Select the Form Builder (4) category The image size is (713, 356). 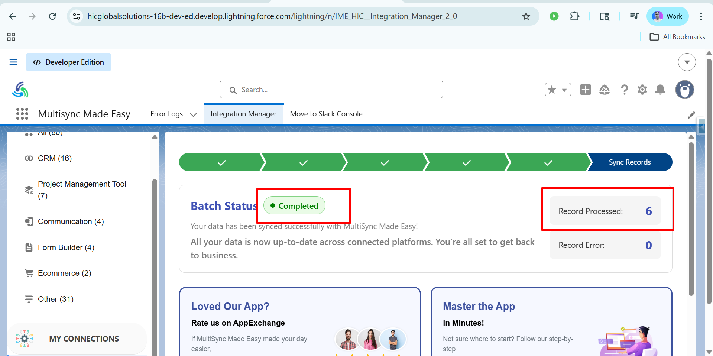click(x=66, y=247)
